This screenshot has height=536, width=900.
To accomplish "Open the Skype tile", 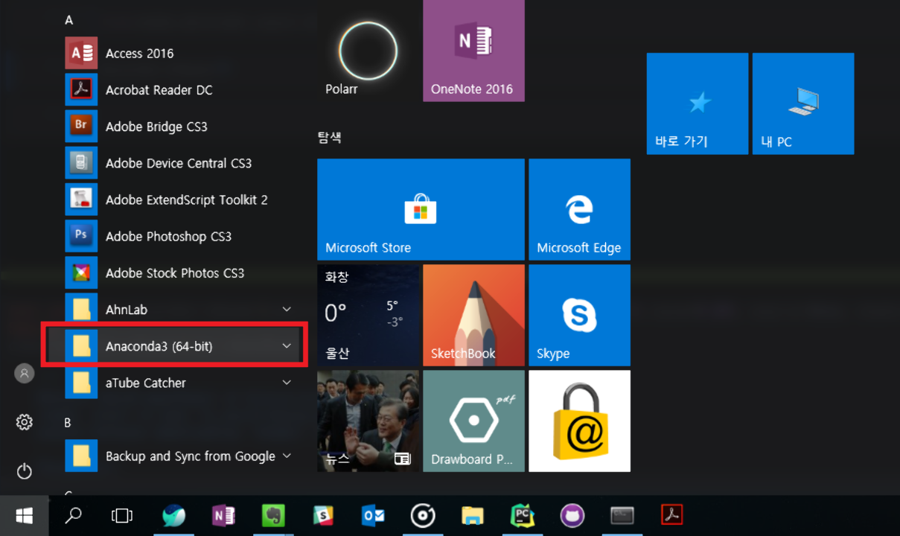I will [x=579, y=315].
